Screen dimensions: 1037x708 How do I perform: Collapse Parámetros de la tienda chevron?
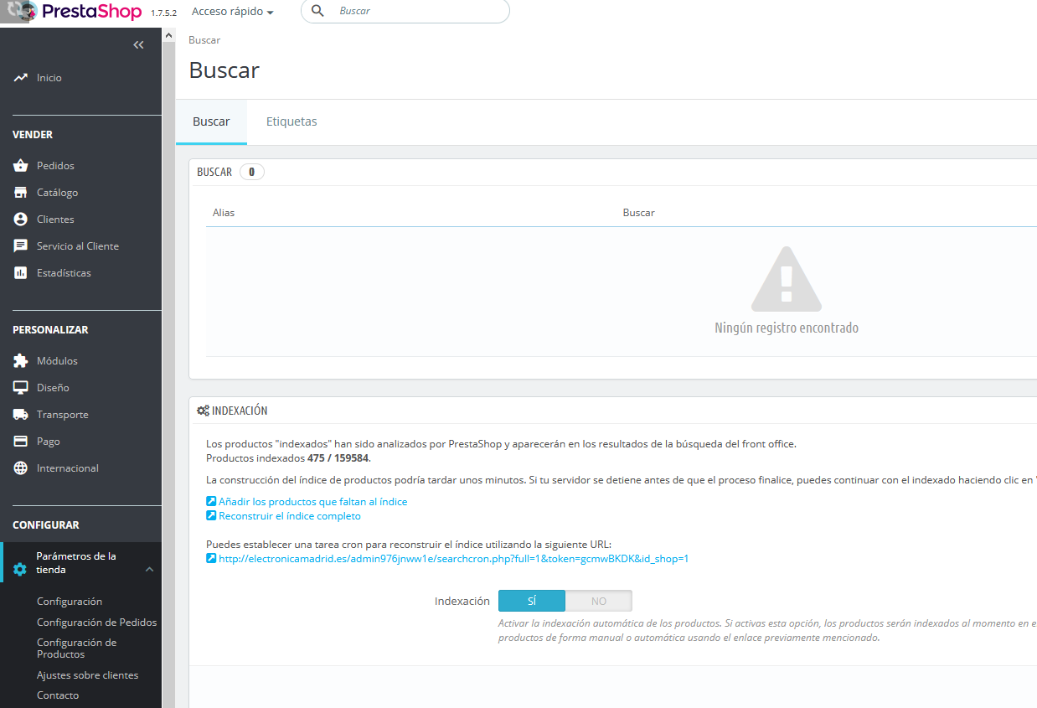pyautogui.click(x=149, y=570)
